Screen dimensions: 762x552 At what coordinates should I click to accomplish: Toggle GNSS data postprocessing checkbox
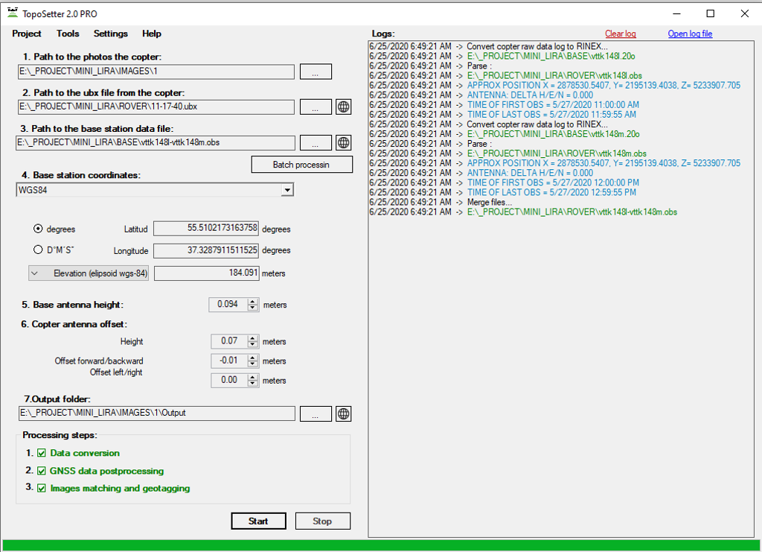42,471
